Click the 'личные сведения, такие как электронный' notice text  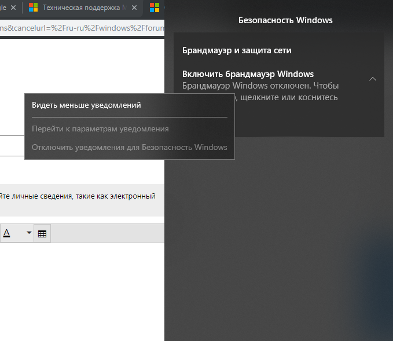84,196
